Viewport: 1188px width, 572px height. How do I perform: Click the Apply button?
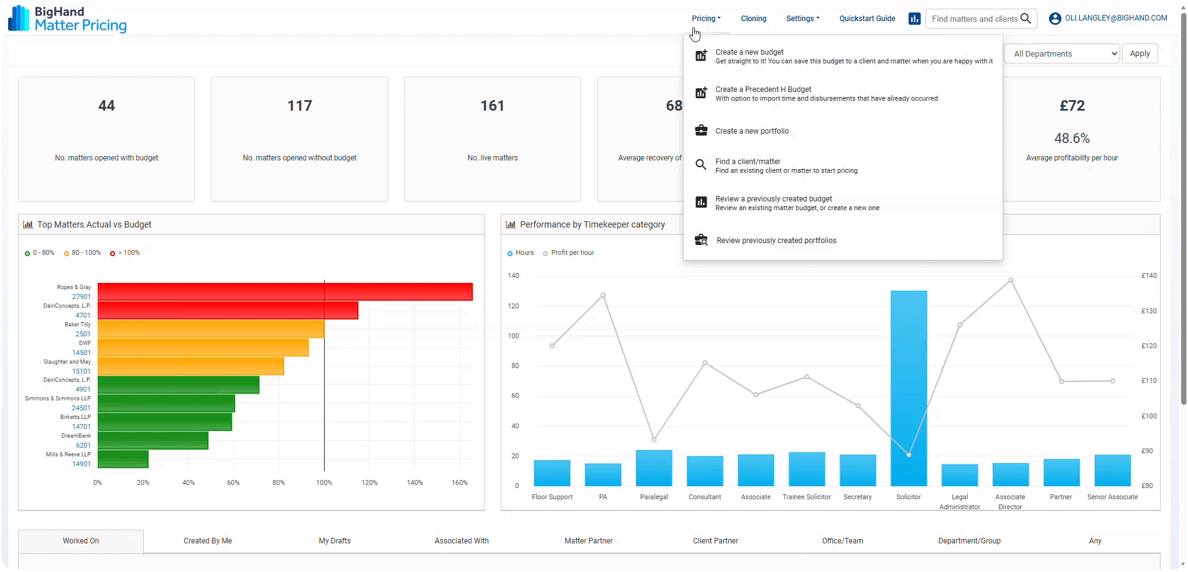point(1139,53)
